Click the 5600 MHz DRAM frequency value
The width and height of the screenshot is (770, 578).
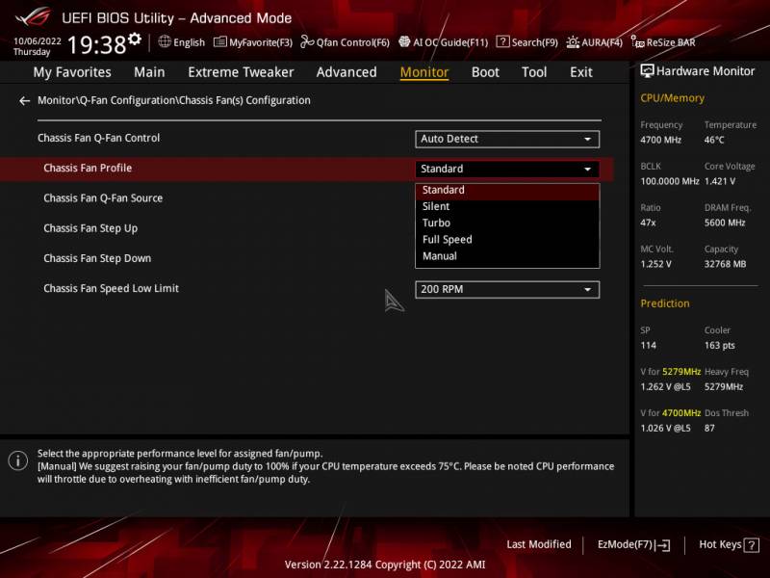coord(725,223)
